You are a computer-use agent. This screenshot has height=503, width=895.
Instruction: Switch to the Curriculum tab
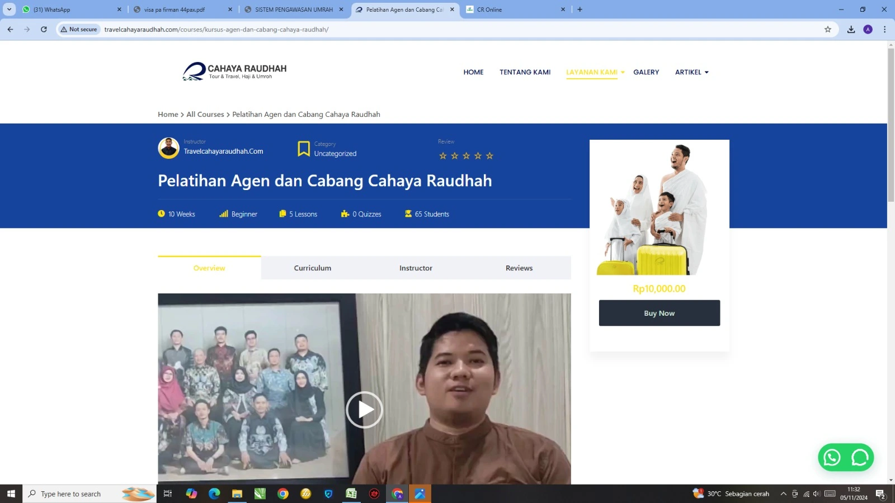coord(313,268)
